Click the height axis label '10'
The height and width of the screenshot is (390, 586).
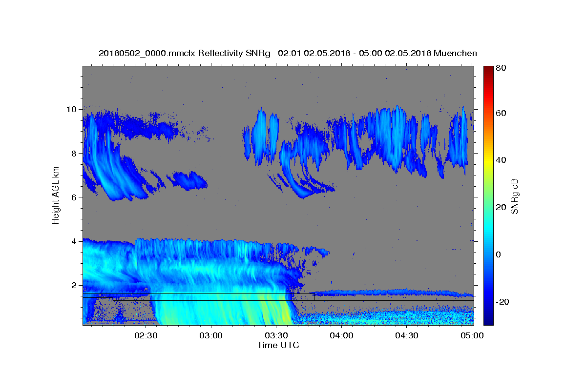(x=71, y=109)
